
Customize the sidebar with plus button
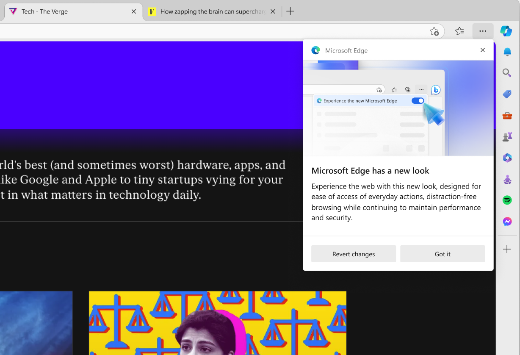tap(507, 250)
